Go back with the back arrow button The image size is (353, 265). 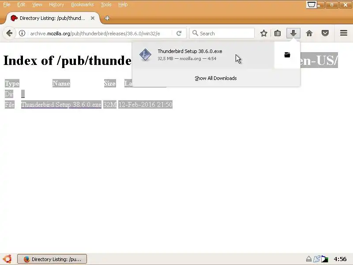(x=9, y=34)
